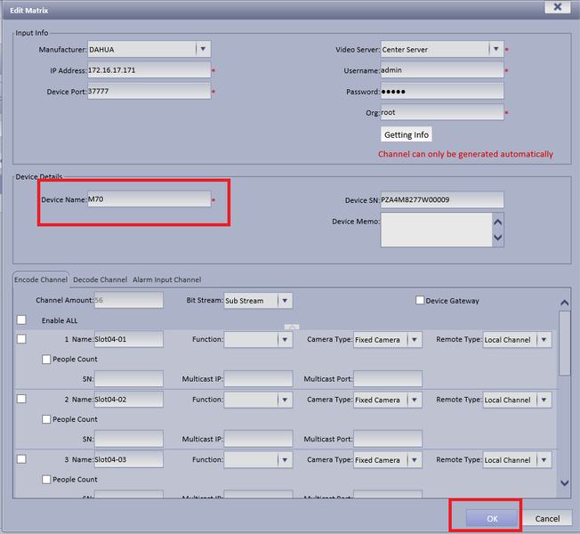Screen dimensions: 580x534
Task: Enable the Device Gateway checkbox
Action: pyautogui.click(x=420, y=300)
